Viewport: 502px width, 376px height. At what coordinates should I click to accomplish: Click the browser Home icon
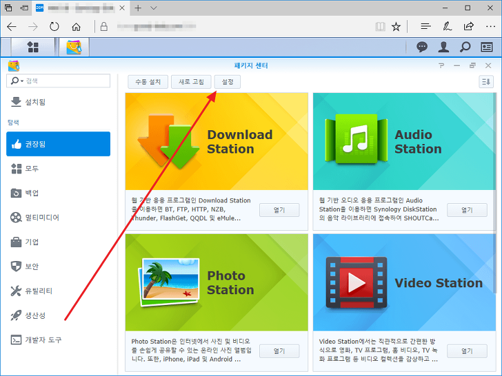pyautogui.click(x=76, y=27)
